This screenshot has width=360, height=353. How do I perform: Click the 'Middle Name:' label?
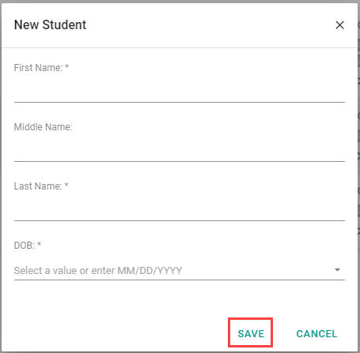point(43,127)
